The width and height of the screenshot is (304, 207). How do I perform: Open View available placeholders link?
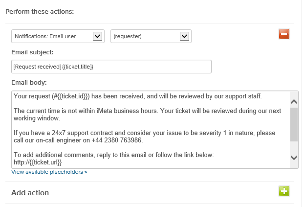49,172
